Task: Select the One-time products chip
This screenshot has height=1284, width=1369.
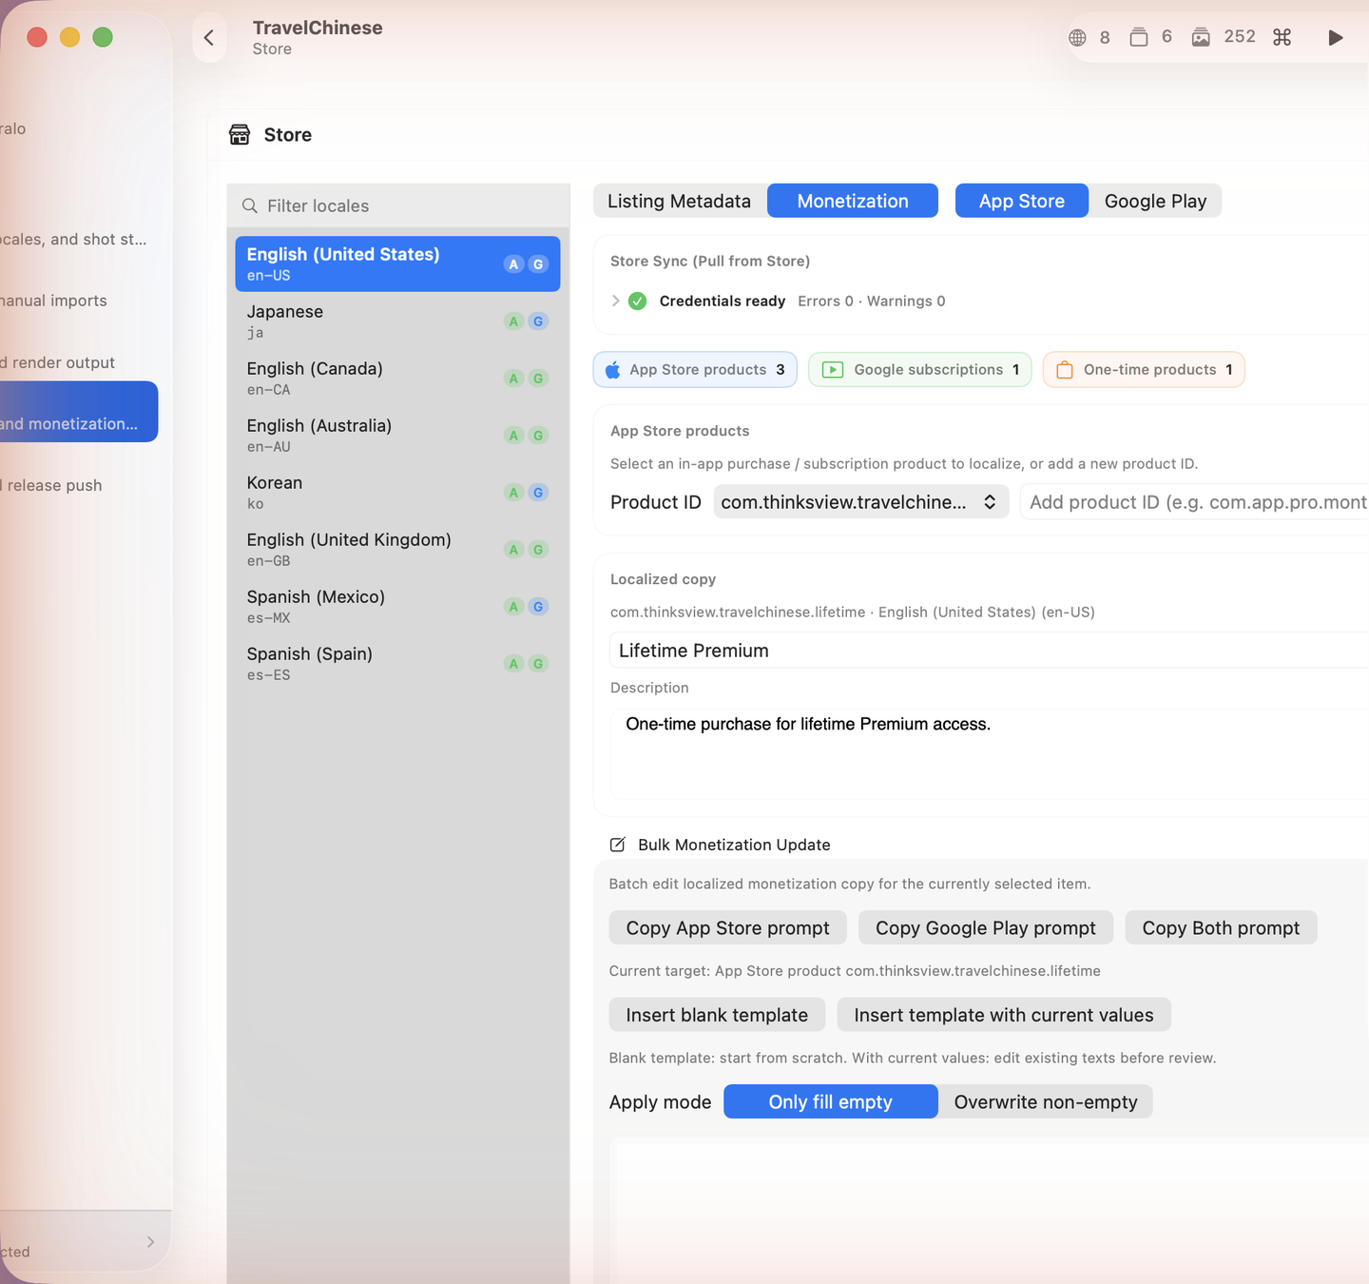Action: pos(1144,369)
